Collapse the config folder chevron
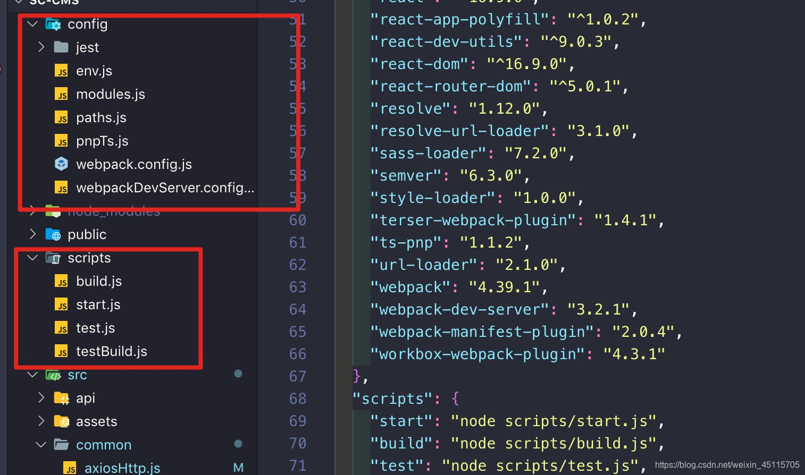The height and width of the screenshot is (475, 805). (x=32, y=24)
